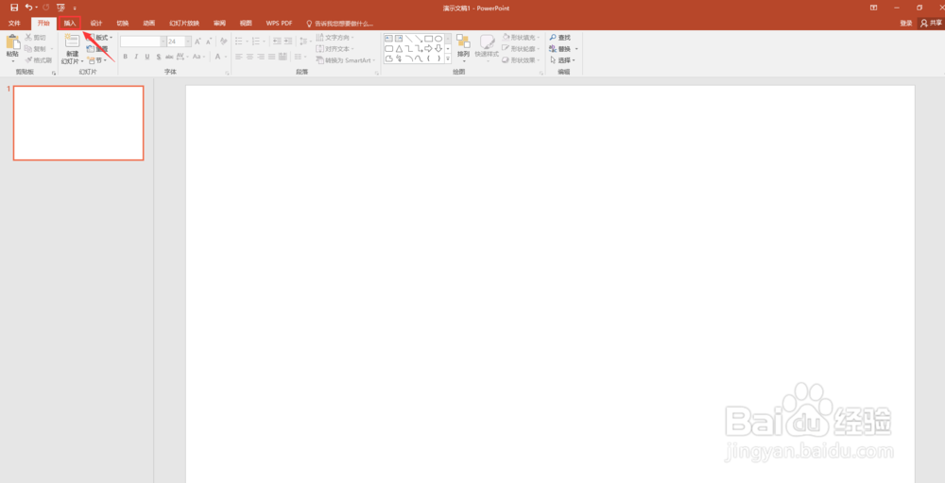Screen dimensions: 945x483
Task: Expand 版式 (Layout) dropdown
Action: [x=100, y=38]
